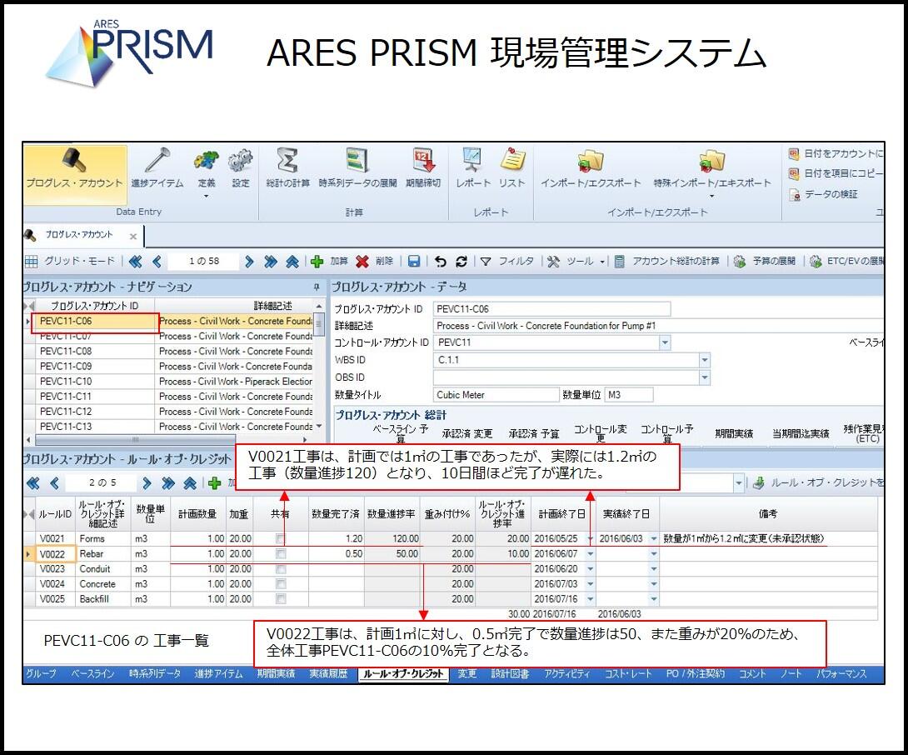The height and width of the screenshot is (755, 908).
Task: Select the ルール・オブ・クレジット tab
Action: pos(403,674)
